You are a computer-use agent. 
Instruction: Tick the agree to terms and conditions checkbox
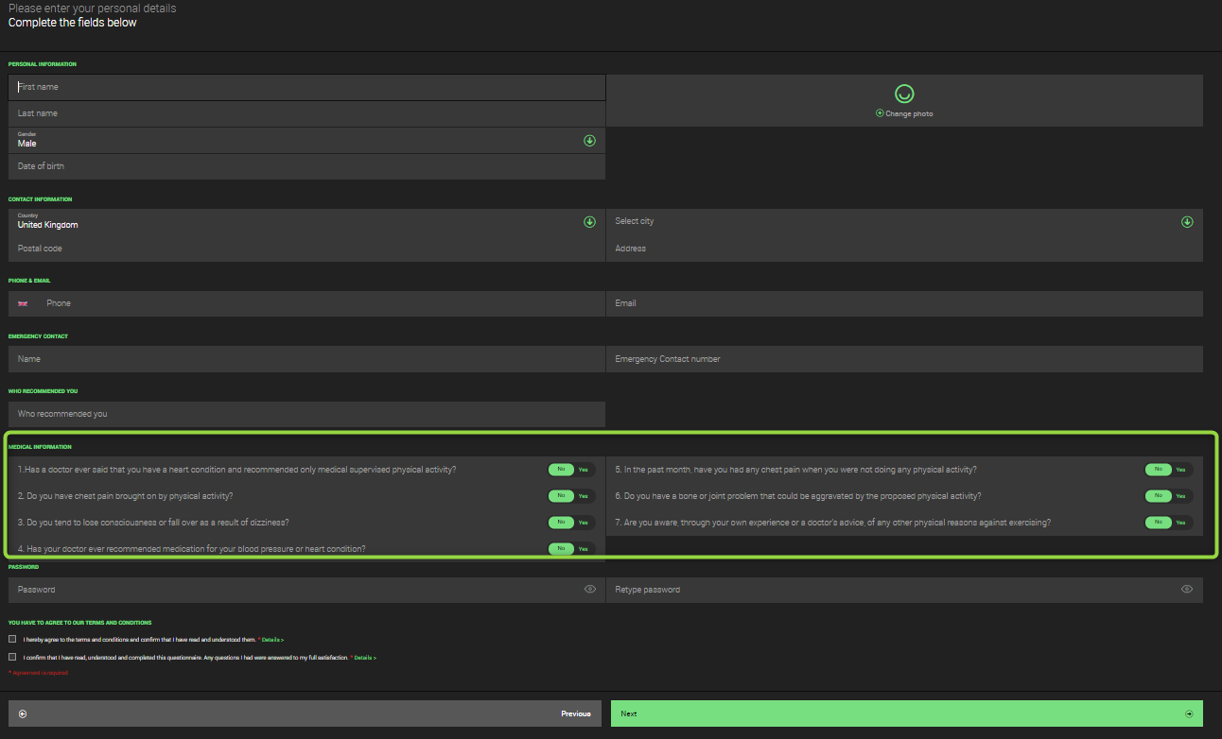pos(12,640)
